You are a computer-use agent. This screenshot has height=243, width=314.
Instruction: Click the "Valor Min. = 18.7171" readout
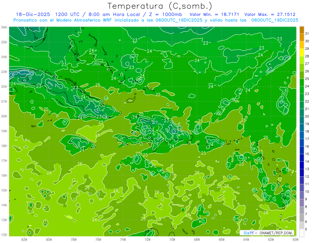click(x=215, y=14)
